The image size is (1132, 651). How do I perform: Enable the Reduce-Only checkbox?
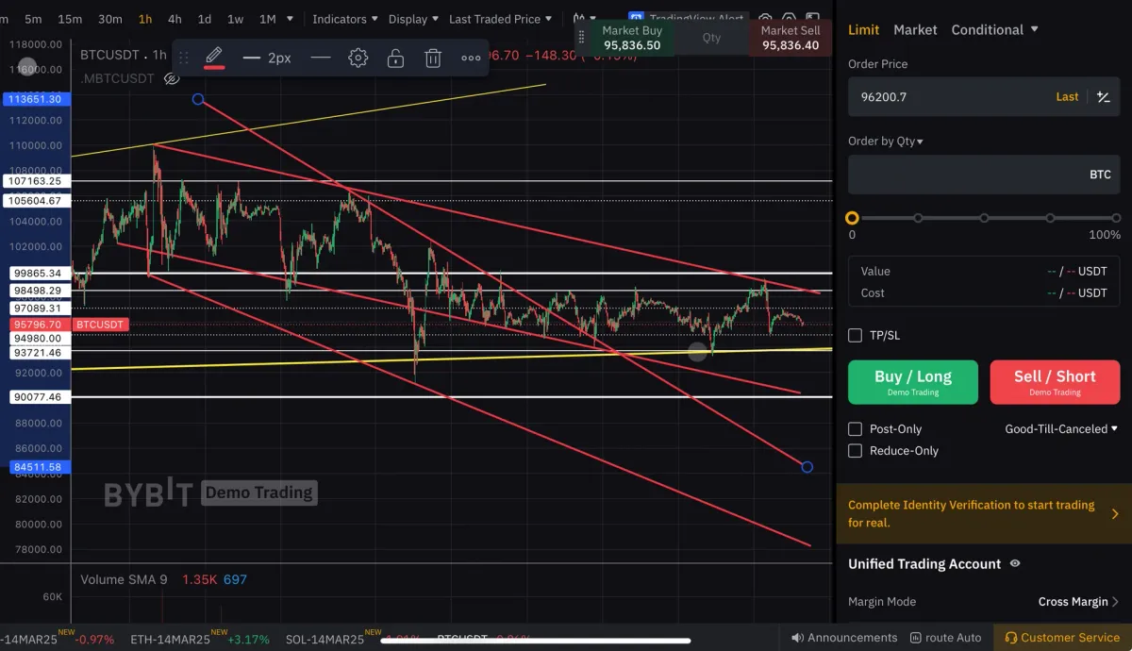coord(855,450)
